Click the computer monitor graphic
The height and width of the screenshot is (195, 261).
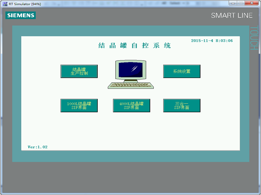tap(131, 69)
